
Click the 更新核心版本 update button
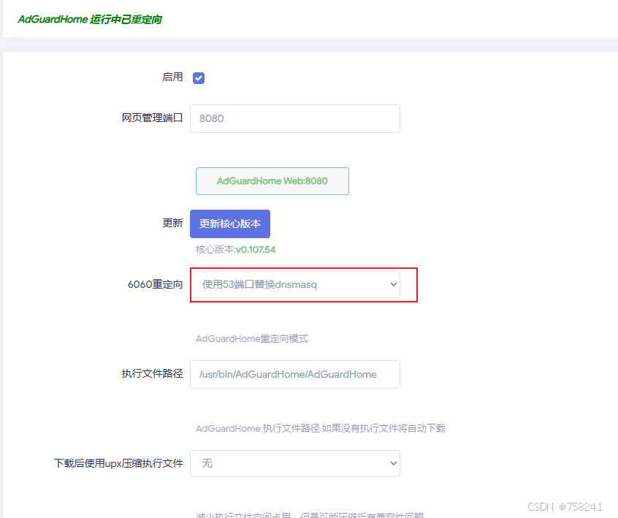pos(230,224)
